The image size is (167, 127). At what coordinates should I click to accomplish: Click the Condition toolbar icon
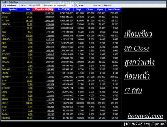(x=4, y=6)
